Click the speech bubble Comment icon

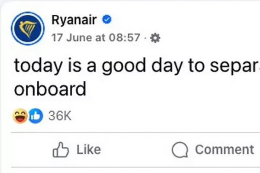tap(180, 150)
